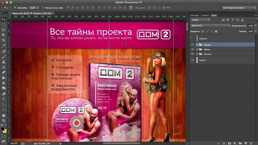The image size is (258, 145).
Task: Select the Hand tool
Action: [4, 116]
